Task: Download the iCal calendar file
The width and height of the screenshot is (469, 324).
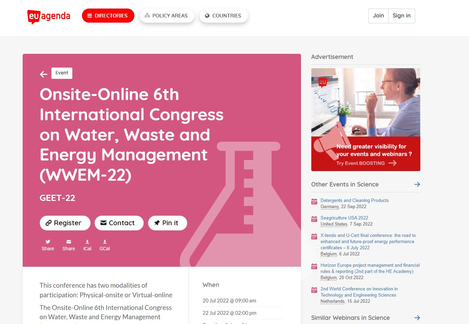Action: [x=87, y=245]
